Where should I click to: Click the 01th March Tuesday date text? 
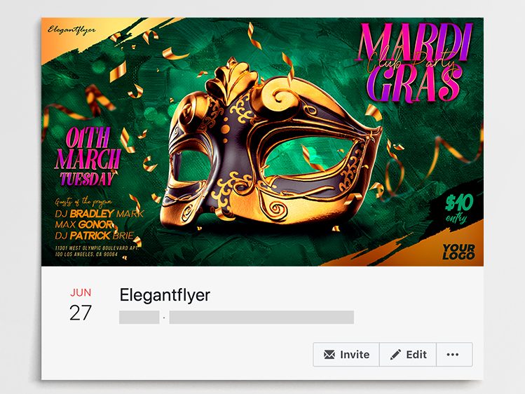87,156
